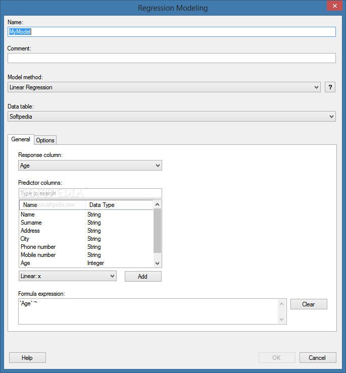The image size is (346, 373).
Task: Click the Comment text field
Action: tap(172, 58)
